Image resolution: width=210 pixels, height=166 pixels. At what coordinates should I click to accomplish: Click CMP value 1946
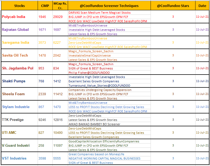[x=45, y=17]
